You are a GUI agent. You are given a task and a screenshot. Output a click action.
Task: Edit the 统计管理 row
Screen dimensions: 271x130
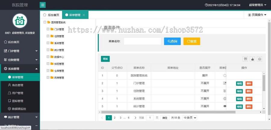239,107
